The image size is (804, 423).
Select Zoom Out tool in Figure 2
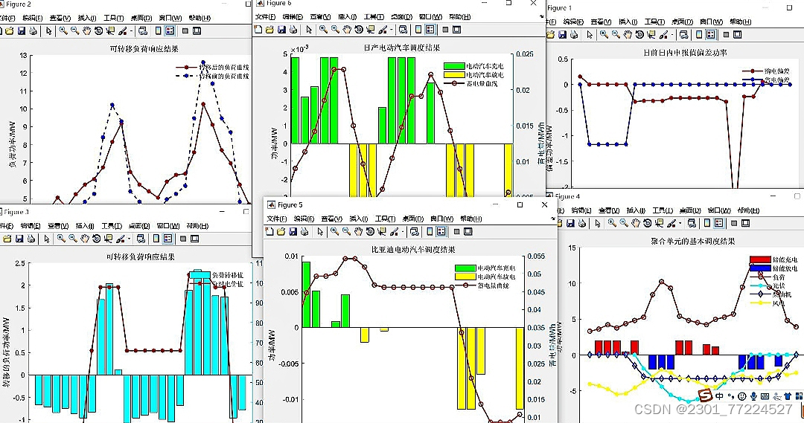[x=75, y=30]
